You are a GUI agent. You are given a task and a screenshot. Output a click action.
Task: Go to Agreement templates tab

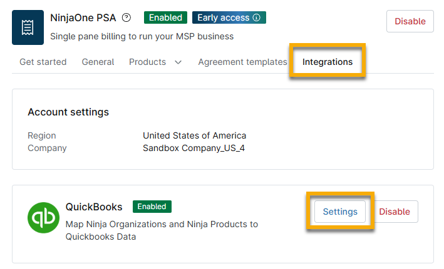click(x=243, y=62)
